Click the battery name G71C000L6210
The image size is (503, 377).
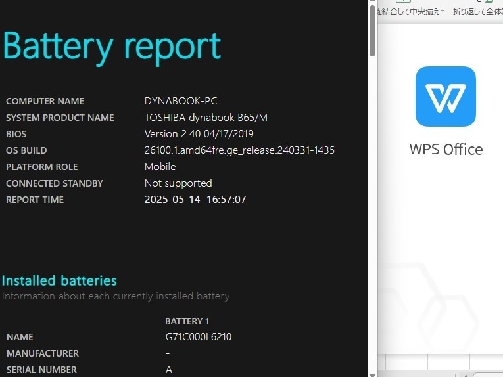point(199,337)
